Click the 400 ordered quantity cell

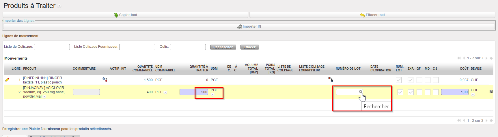point(150,92)
